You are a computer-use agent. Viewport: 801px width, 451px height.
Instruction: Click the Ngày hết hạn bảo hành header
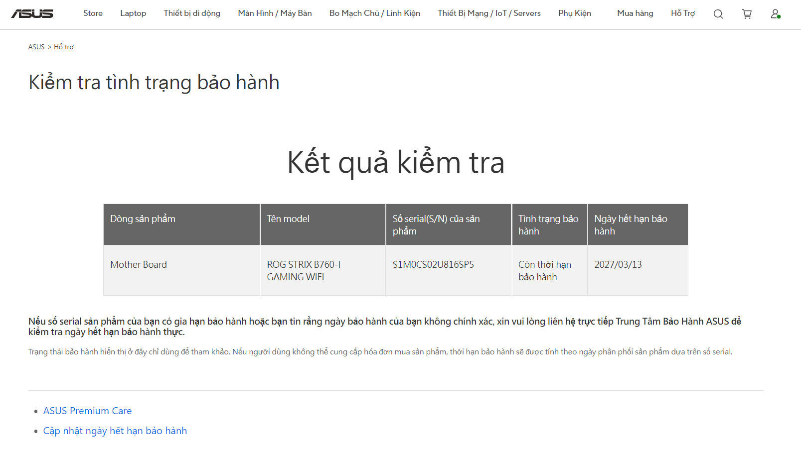click(x=638, y=225)
